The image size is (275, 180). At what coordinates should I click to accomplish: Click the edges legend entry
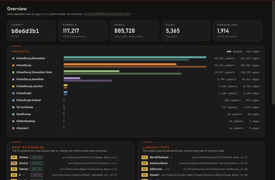click(x=253, y=52)
